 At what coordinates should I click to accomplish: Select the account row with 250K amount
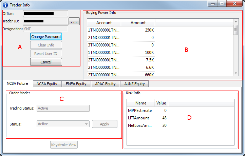[x=121, y=30]
